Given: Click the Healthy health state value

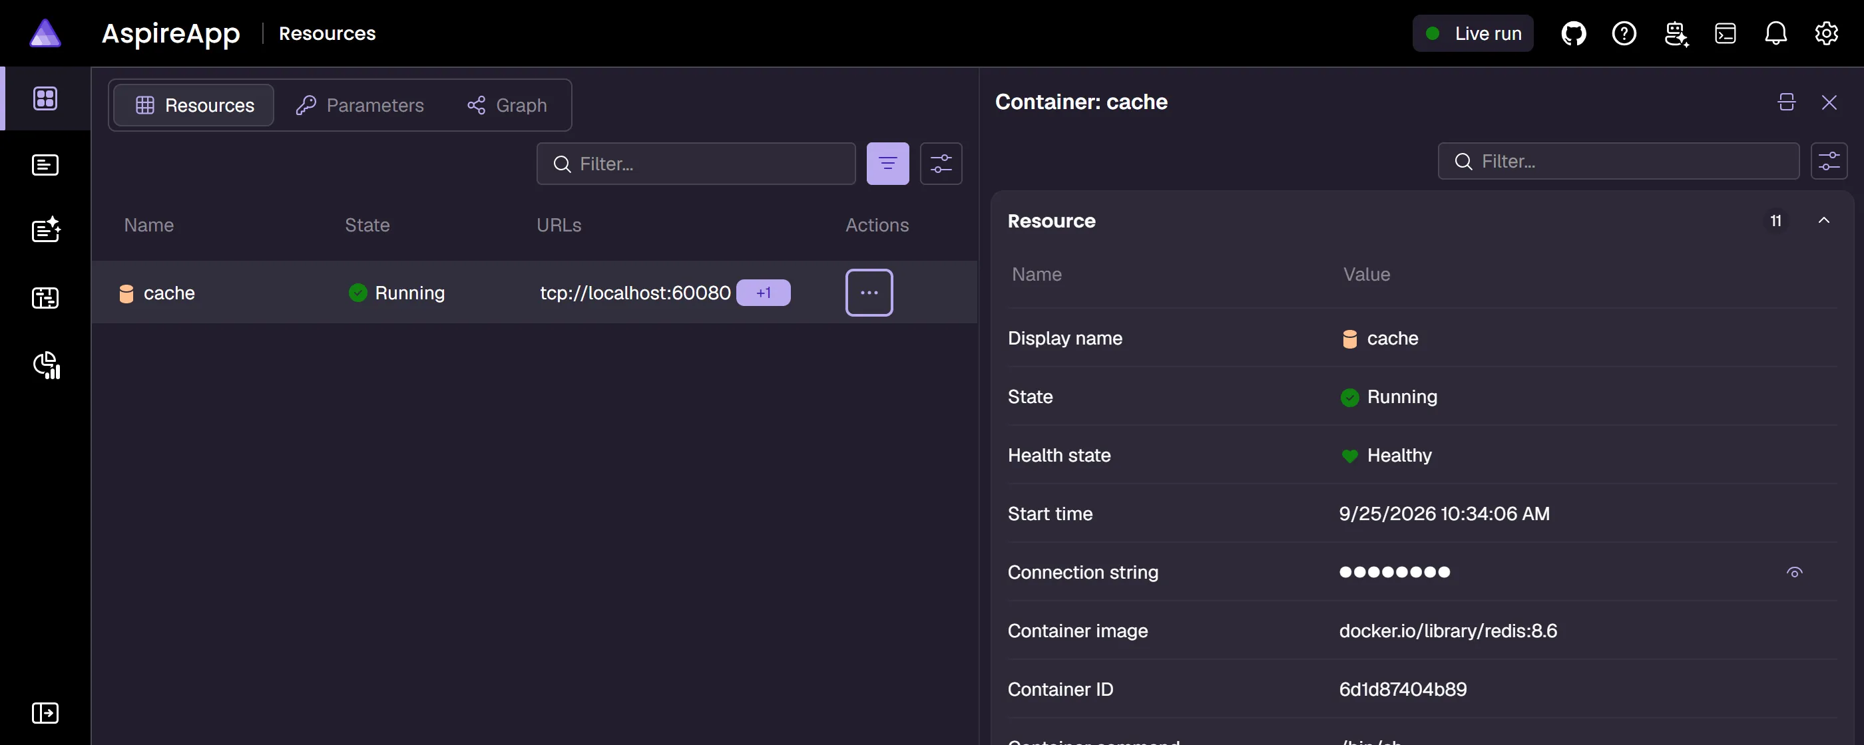Looking at the screenshot, I should [x=1386, y=455].
